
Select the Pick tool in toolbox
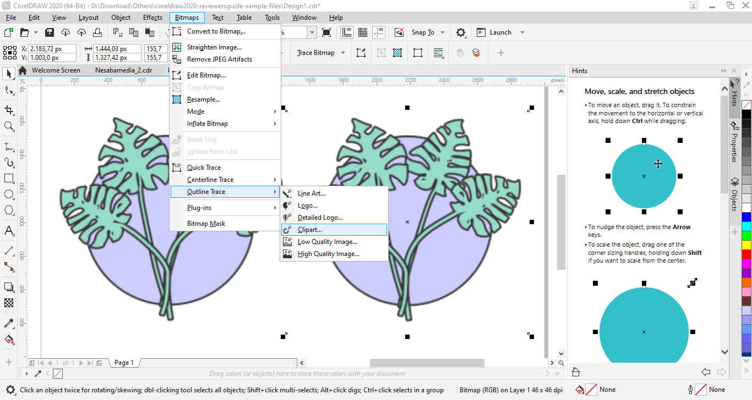[9, 74]
